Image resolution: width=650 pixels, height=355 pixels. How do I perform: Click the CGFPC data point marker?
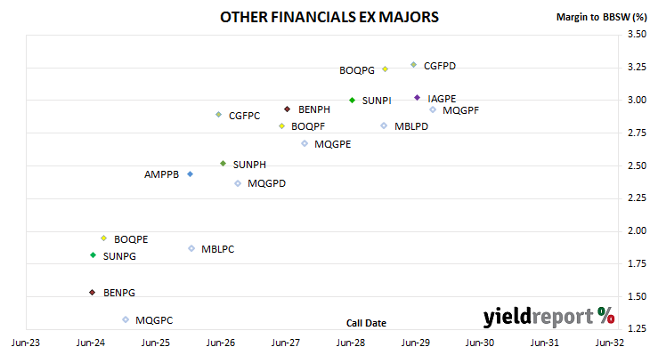coord(219,114)
